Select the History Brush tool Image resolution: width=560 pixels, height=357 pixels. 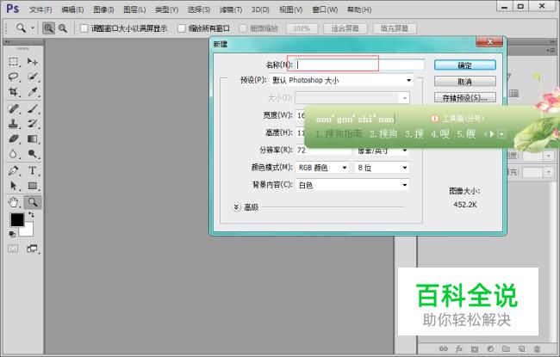pyautogui.click(x=33, y=123)
